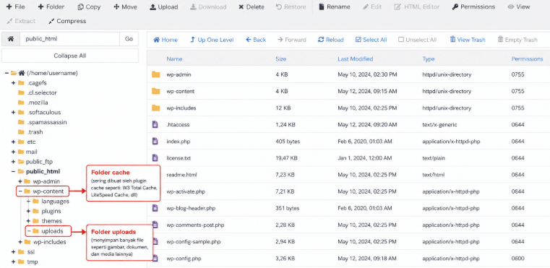Click the license.txt file icon

coord(155,158)
